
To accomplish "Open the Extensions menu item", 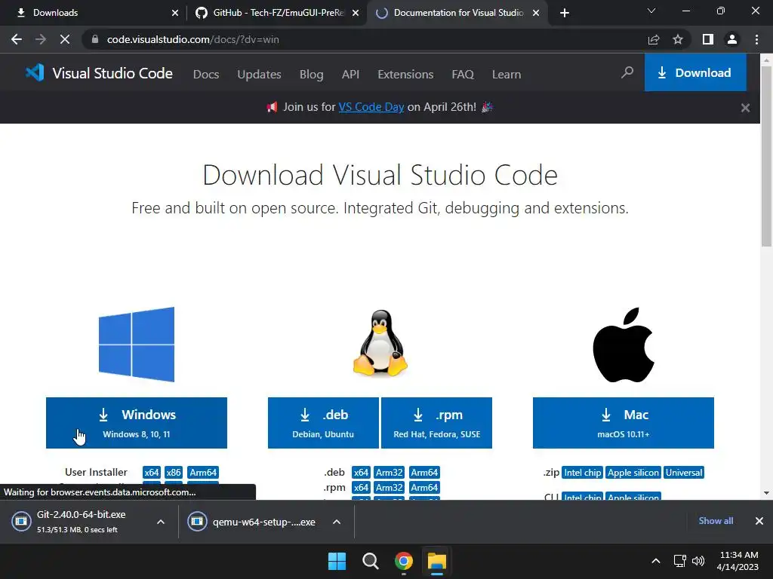I will [x=405, y=75].
